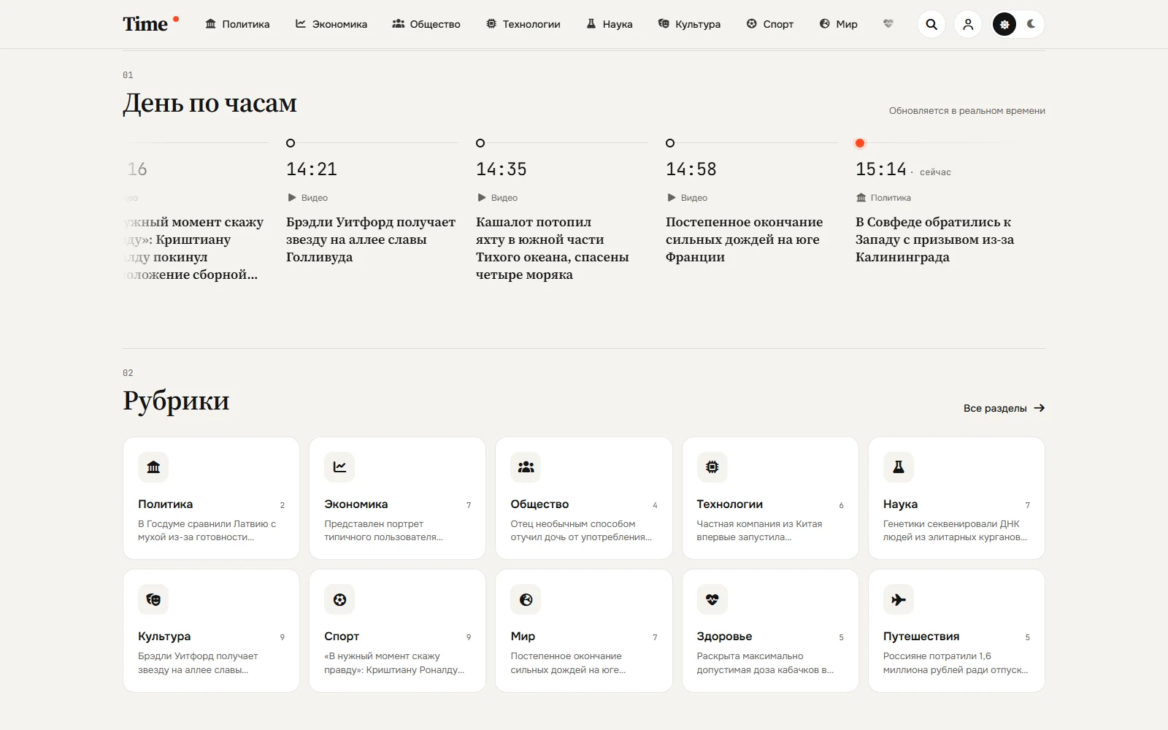Open Все разделы link with arrow
The image size is (1168, 730).
[x=1004, y=408]
